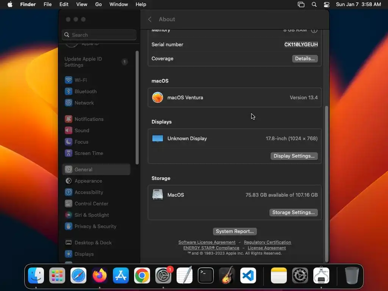This screenshot has height=291, width=388.
Task: Click the About pane scrollbar
Action: pyautogui.click(x=327, y=184)
